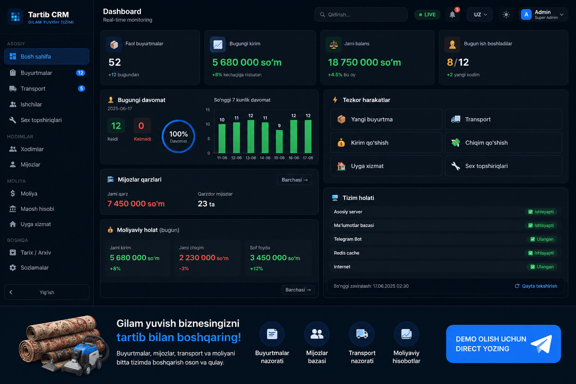Open Sex topshiriqlari in sidebar

point(46,120)
